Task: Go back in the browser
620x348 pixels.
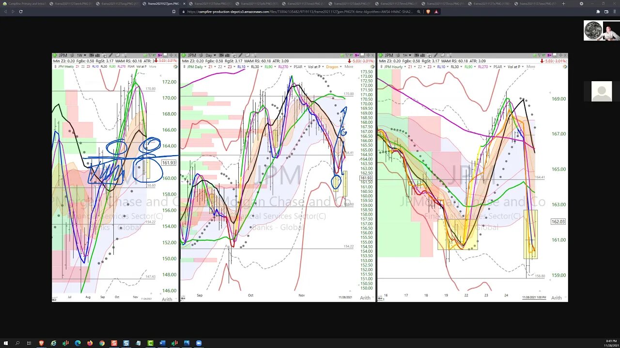Action: coord(5,12)
